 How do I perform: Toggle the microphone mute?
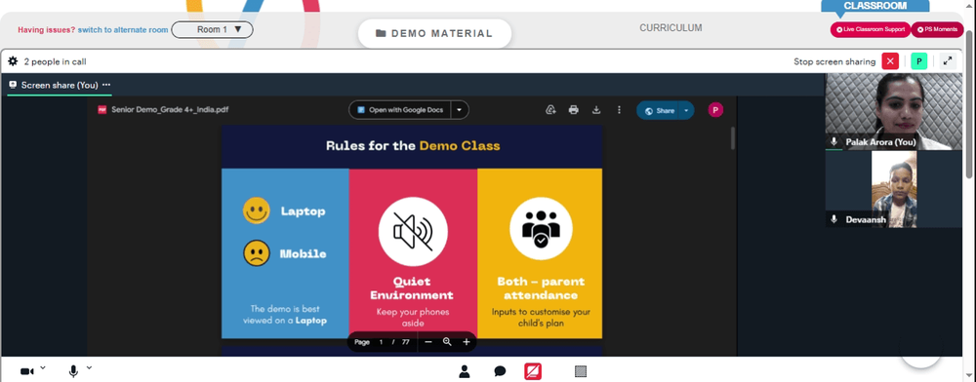coord(73,371)
